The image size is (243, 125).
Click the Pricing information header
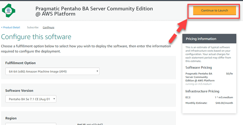point(209,39)
